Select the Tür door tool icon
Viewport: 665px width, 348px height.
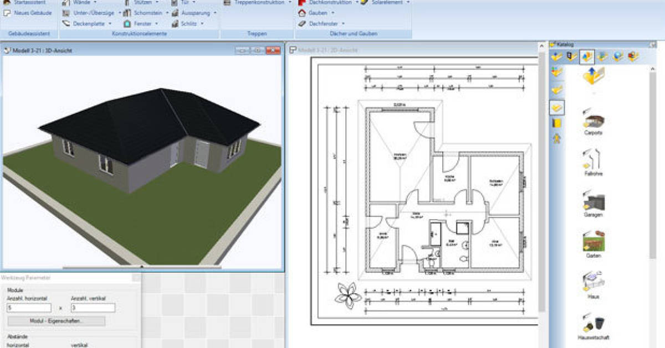[x=175, y=2]
